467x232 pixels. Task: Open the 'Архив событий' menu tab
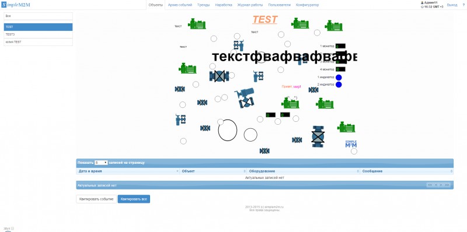point(180,5)
